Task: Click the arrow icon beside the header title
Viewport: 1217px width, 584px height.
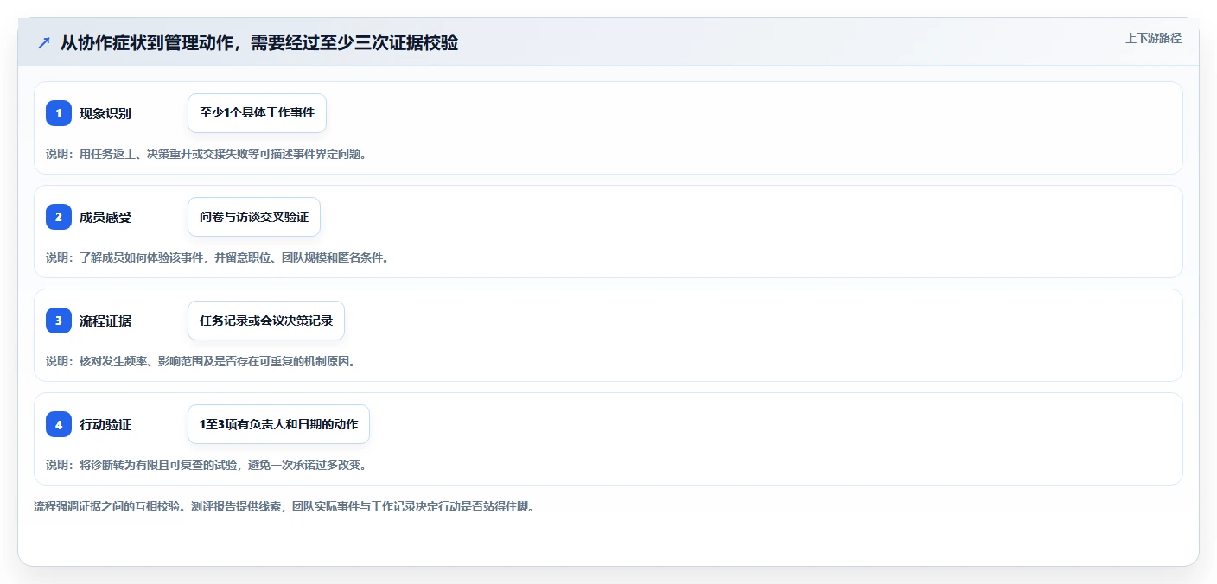Action: 44,42
